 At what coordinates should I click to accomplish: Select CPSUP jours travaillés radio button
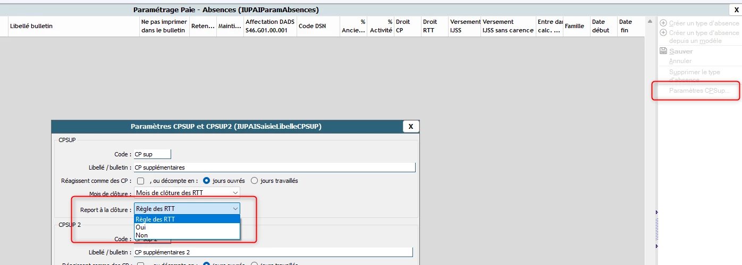click(x=254, y=181)
